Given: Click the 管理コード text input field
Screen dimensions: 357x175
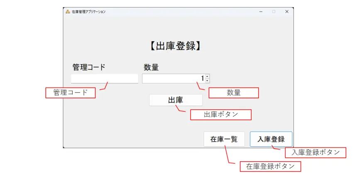Looking at the screenshot, I should [x=104, y=78].
